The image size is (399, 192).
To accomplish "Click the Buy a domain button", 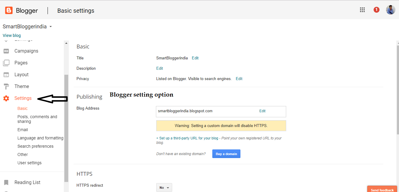I will [x=226, y=154].
